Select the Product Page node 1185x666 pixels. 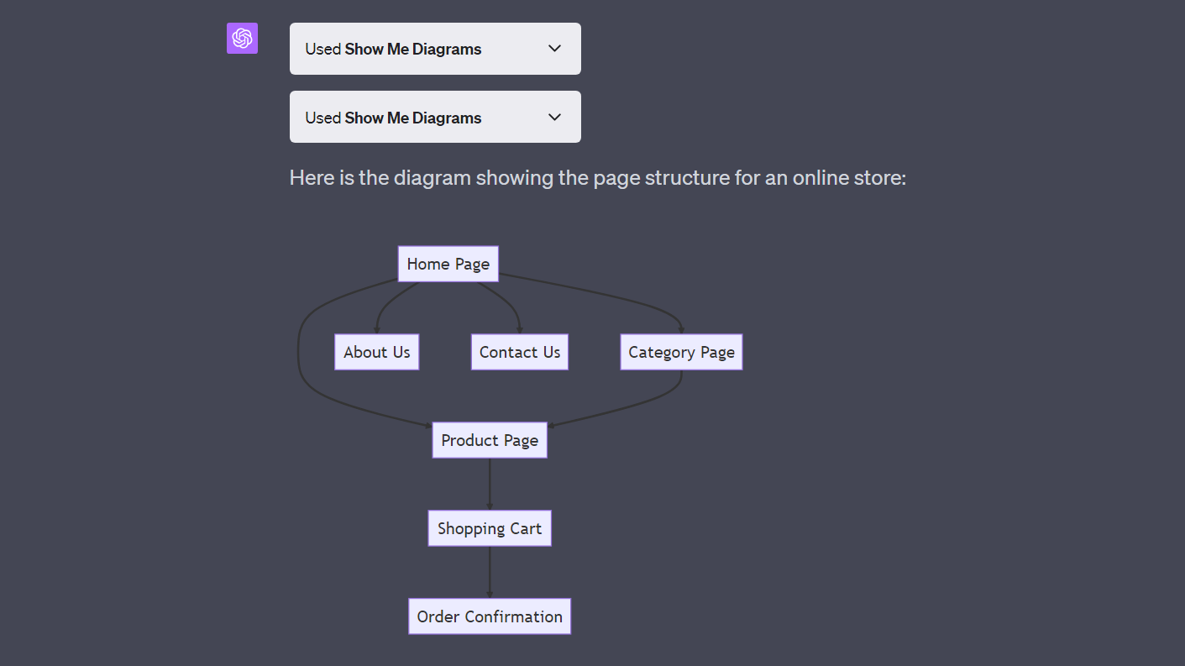[489, 439]
